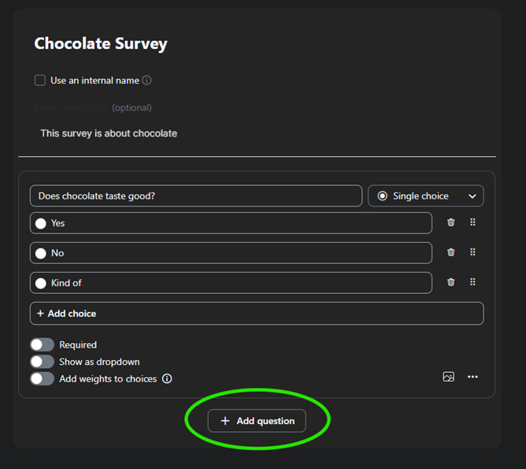
Task: Click info icon beside internal name
Action: point(146,80)
